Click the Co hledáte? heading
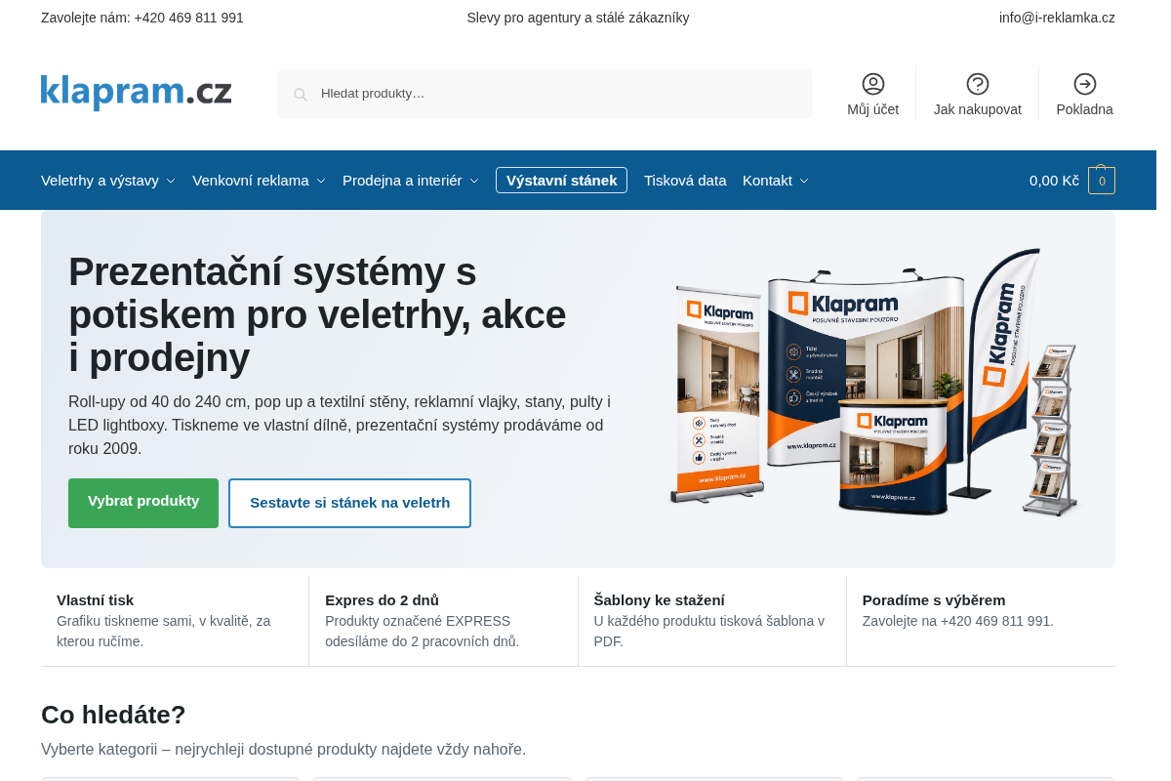1171x781 pixels. click(x=113, y=715)
